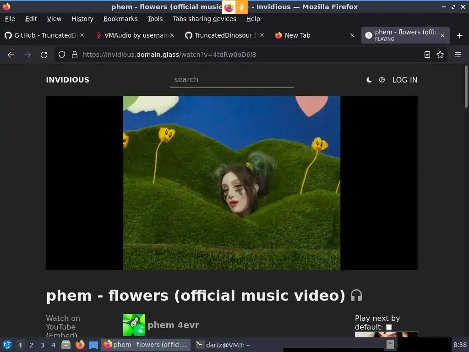
Task: Open the File menu
Action: pyautogui.click(x=10, y=19)
